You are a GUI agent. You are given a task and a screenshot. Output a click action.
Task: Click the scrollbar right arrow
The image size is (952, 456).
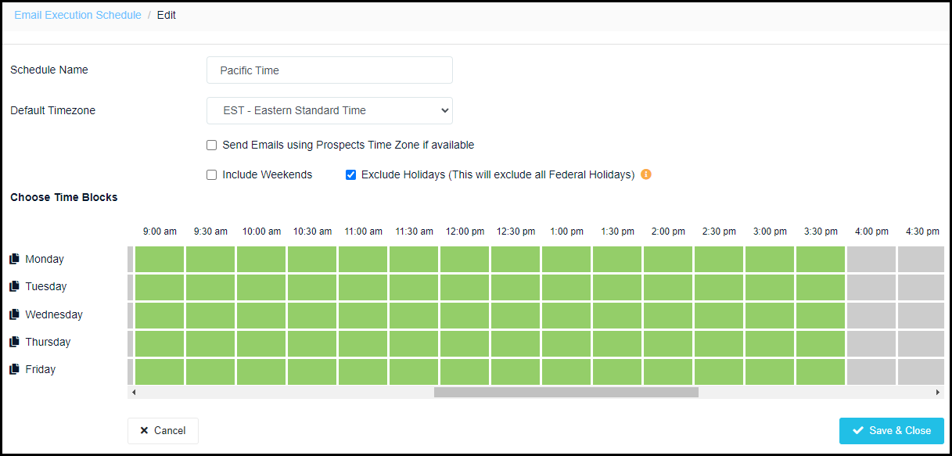click(x=938, y=392)
